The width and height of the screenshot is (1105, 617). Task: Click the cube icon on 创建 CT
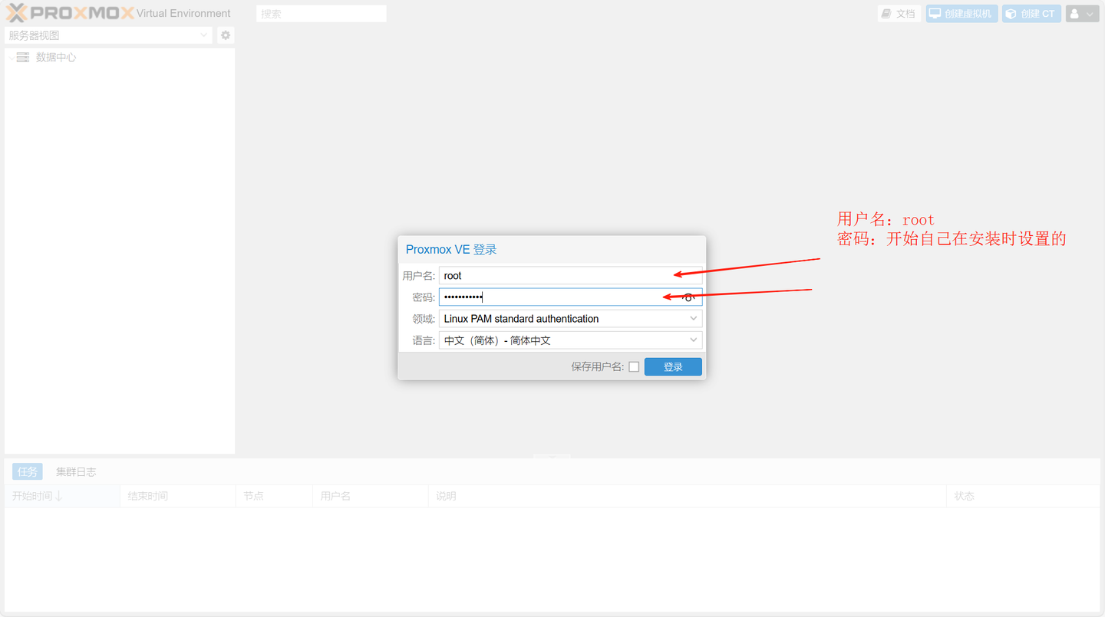point(1011,14)
